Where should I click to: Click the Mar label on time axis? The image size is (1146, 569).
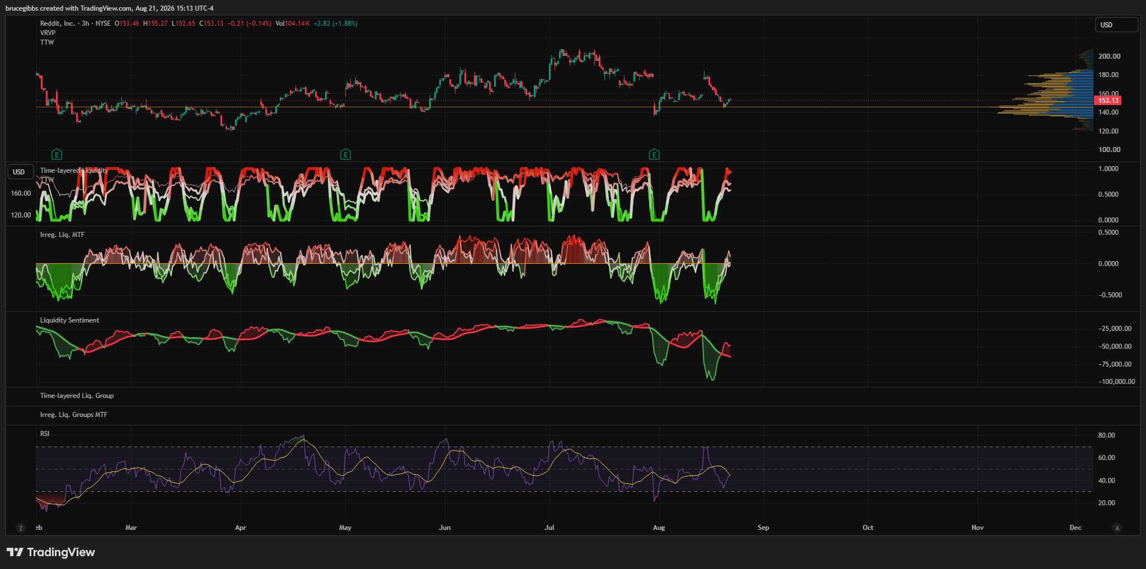click(x=131, y=528)
